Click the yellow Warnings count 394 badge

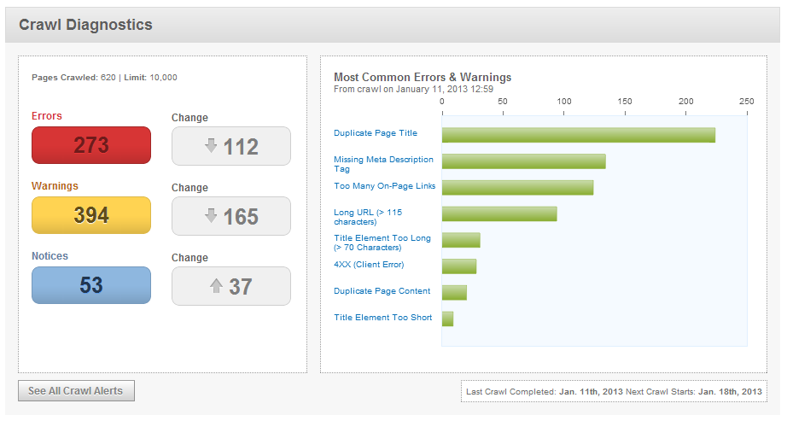coord(91,215)
